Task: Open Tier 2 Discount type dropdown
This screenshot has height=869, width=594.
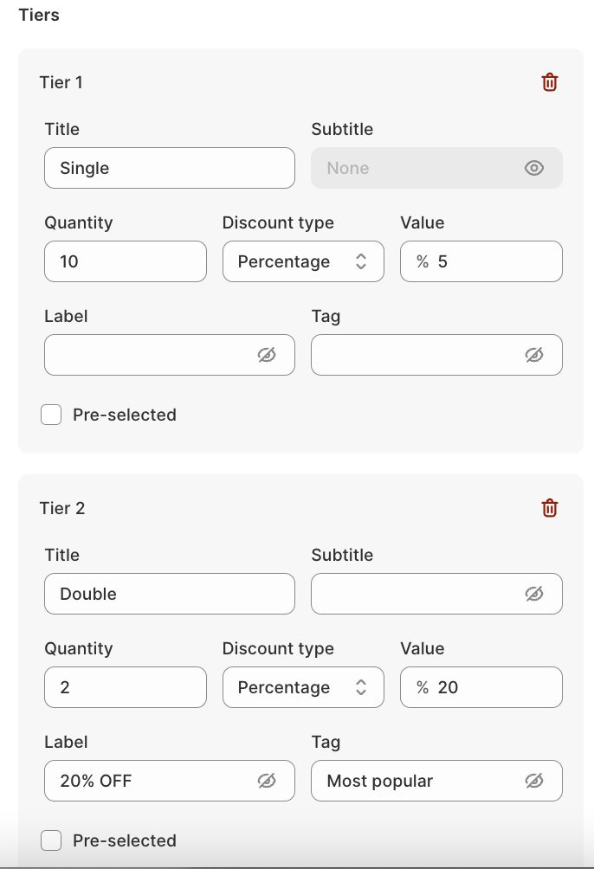Action: (303, 687)
